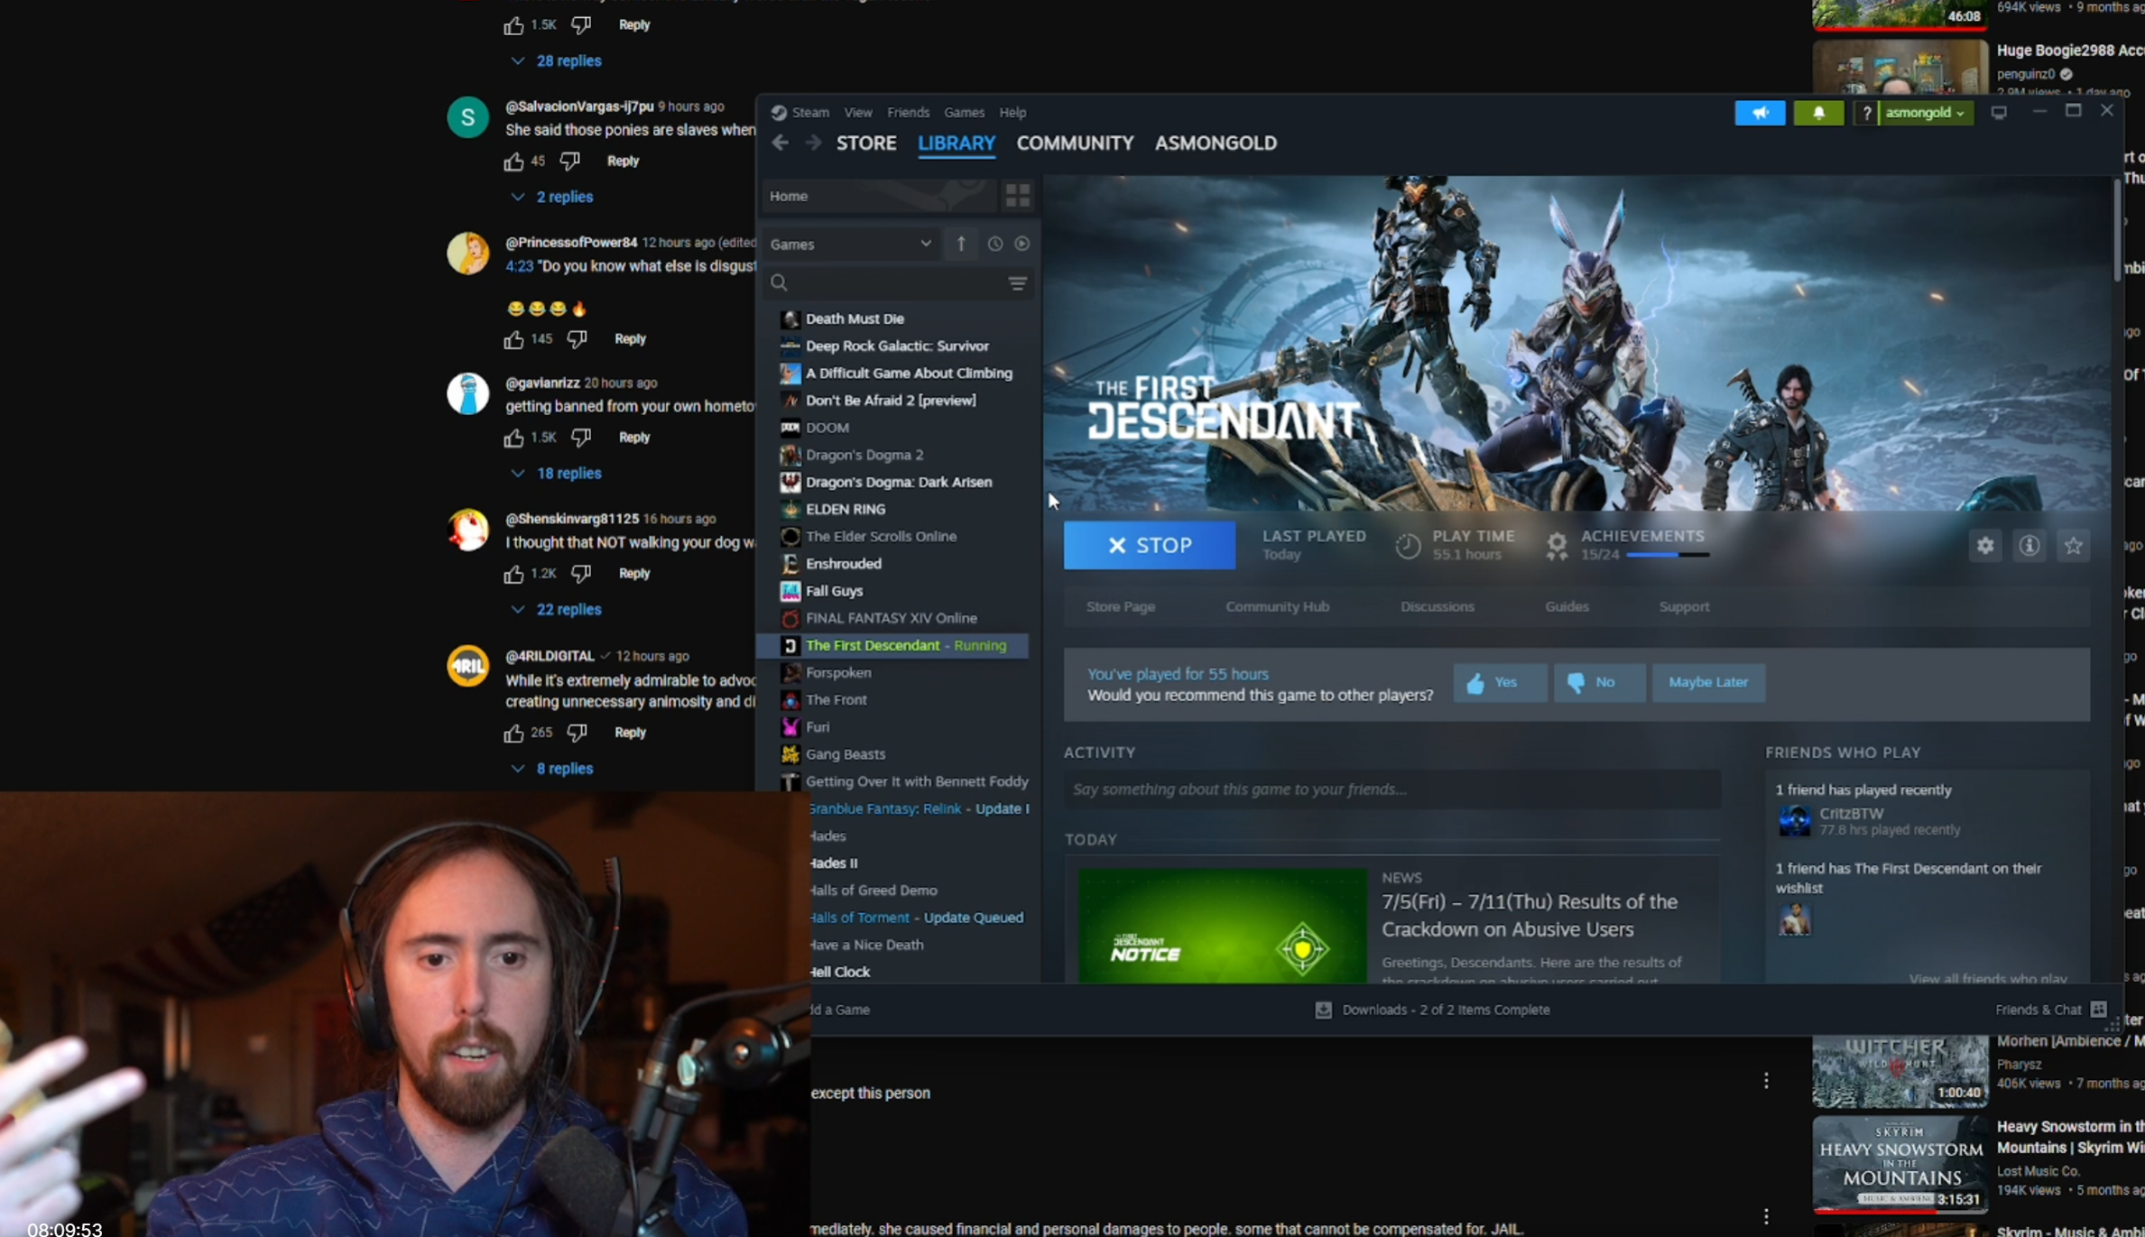Click No on the recommendation prompt

pyautogui.click(x=1598, y=683)
